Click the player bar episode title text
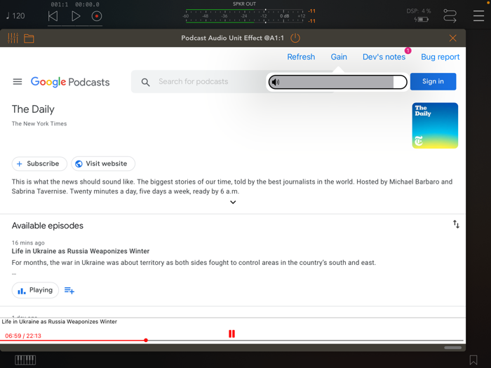491x368 pixels. point(60,322)
